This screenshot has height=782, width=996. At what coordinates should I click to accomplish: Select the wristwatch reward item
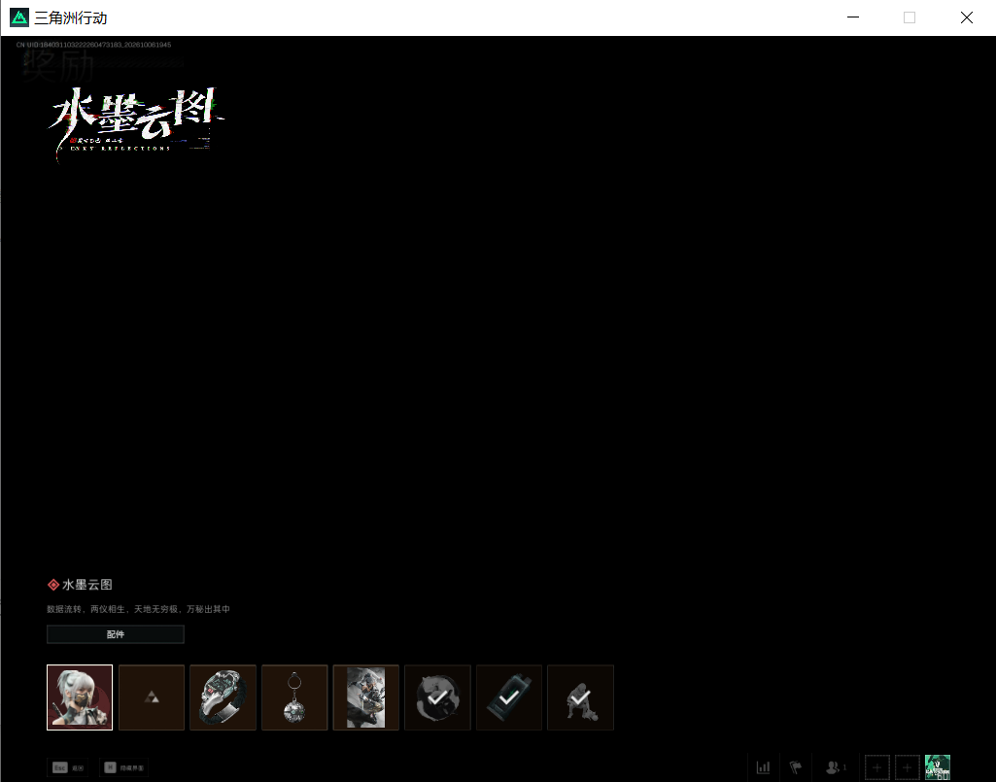click(223, 697)
